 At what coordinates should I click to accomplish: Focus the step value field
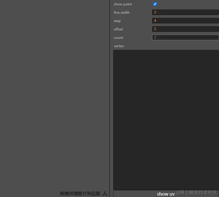(185, 21)
